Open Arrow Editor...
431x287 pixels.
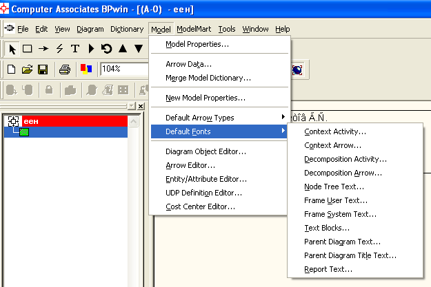tap(219, 165)
